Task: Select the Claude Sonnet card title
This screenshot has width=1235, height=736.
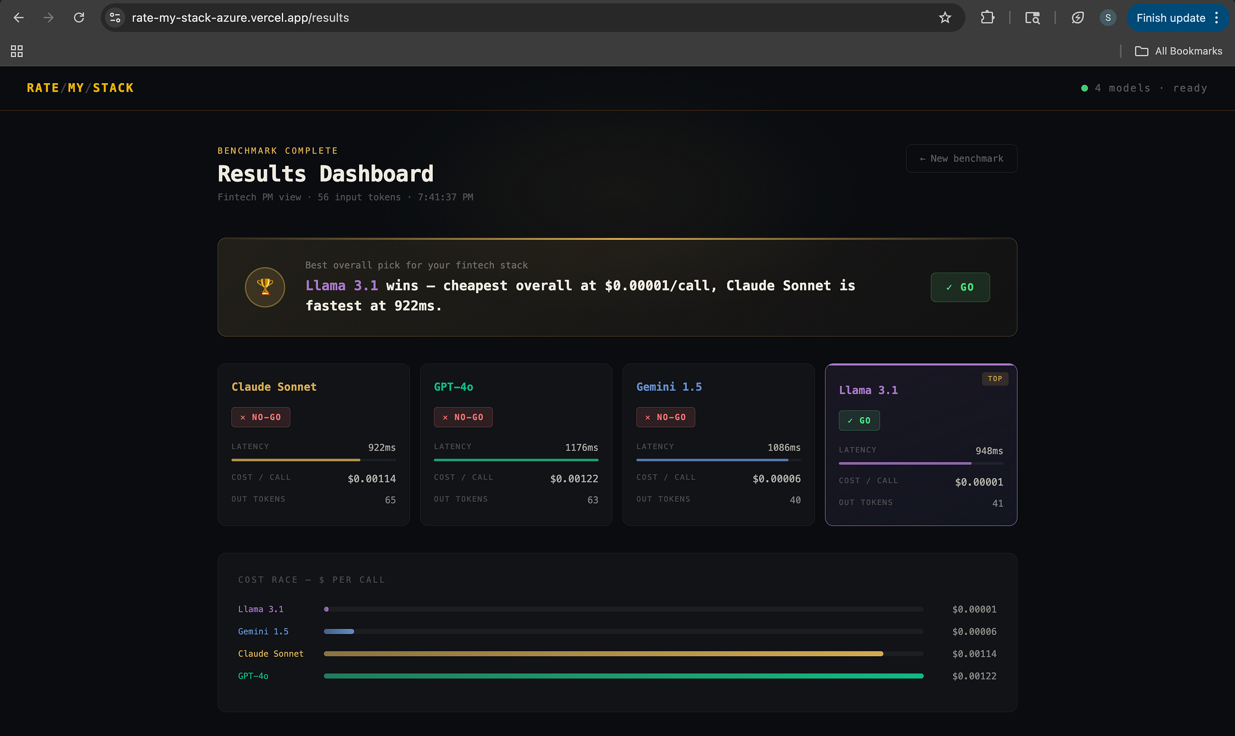Action: 274,387
